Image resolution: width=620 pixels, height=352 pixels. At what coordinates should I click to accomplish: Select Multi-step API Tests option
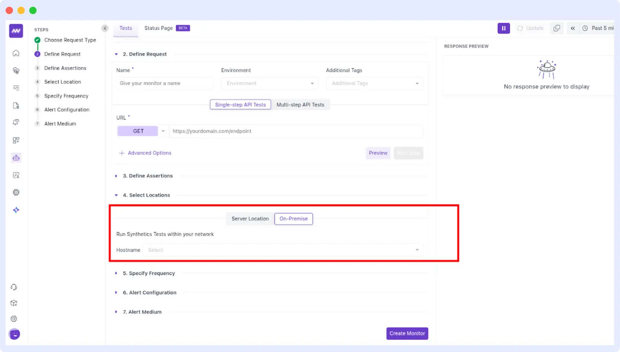pyautogui.click(x=300, y=105)
